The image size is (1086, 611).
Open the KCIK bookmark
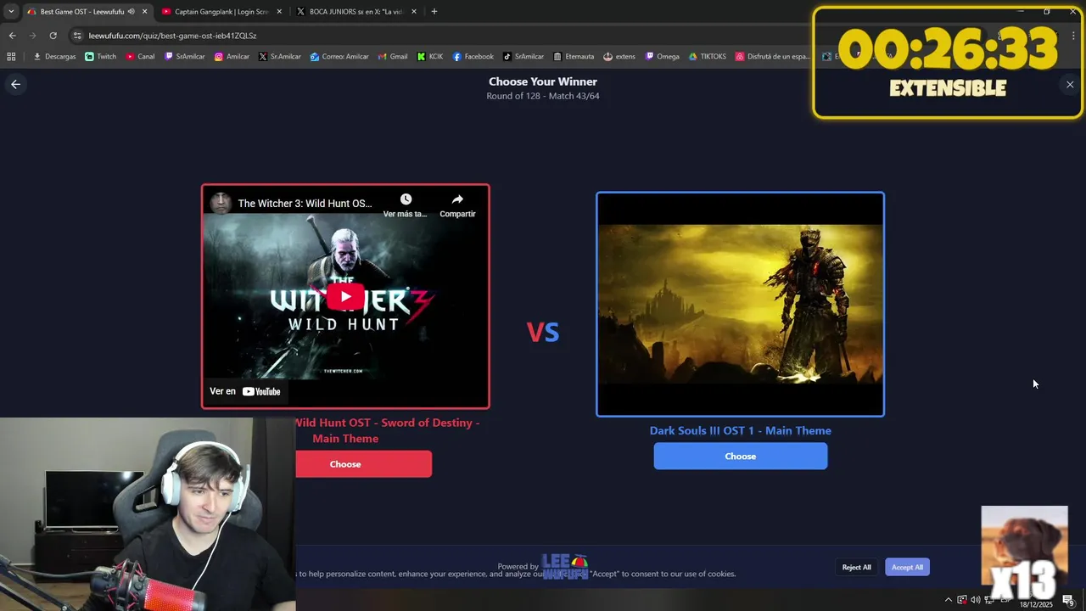coord(430,57)
